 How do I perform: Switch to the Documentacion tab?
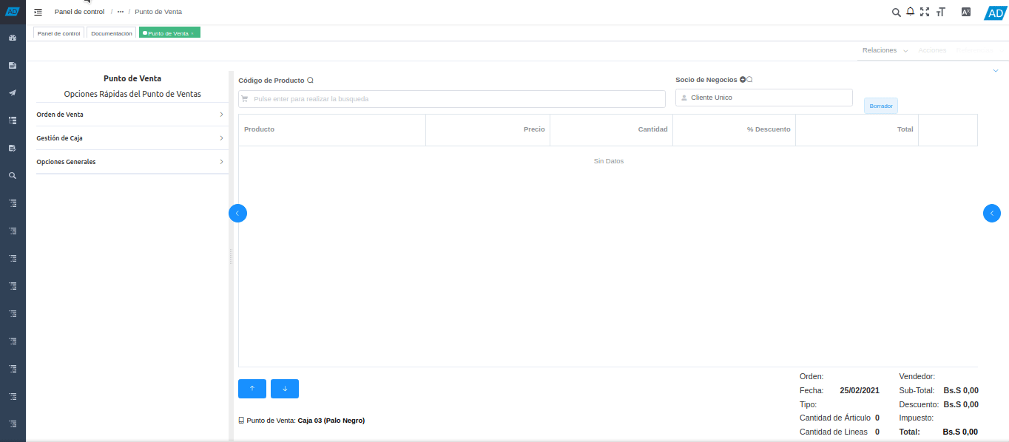click(111, 33)
